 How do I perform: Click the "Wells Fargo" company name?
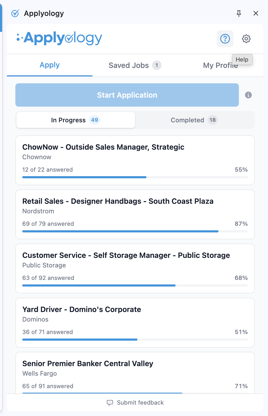click(40, 374)
